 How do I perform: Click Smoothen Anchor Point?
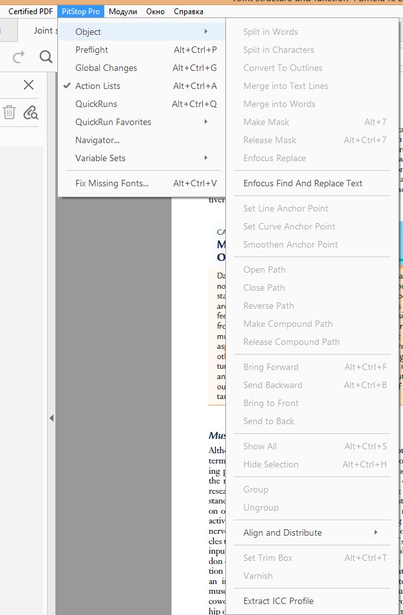pyautogui.click(x=312, y=244)
